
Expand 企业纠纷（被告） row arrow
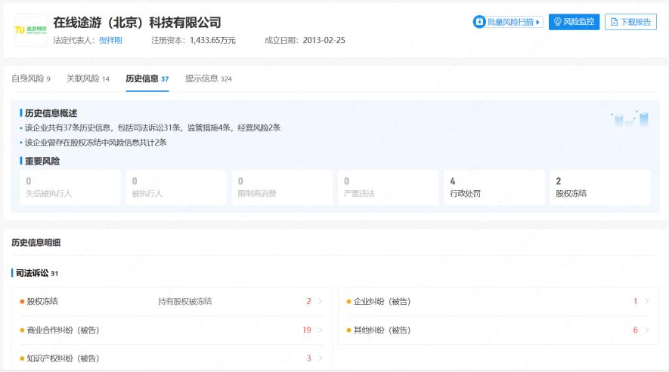[646, 302]
